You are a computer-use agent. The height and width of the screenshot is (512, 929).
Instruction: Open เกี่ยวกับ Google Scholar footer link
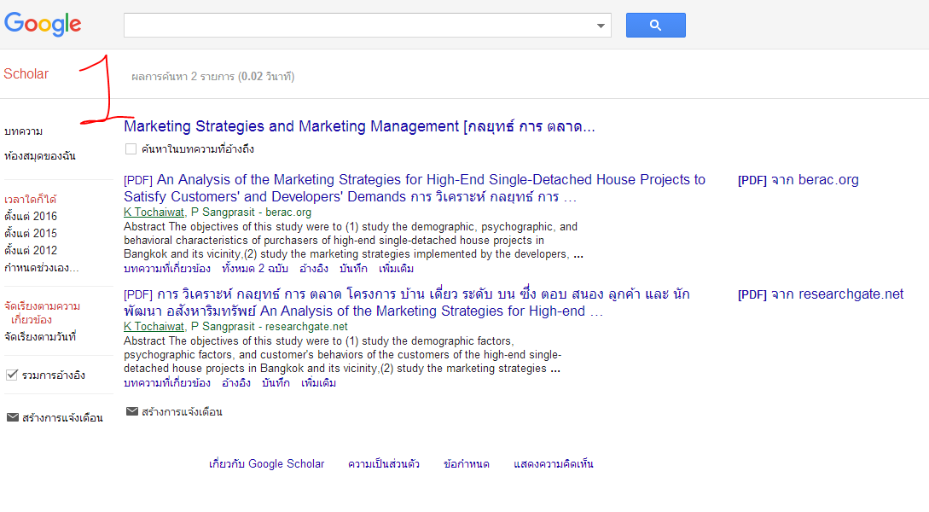point(267,464)
